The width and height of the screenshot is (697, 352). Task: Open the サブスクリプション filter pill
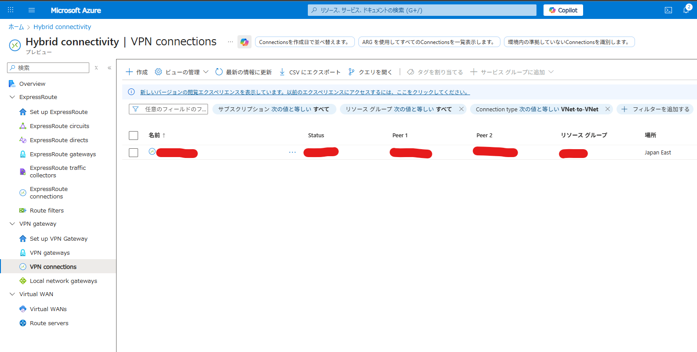(274, 109)
